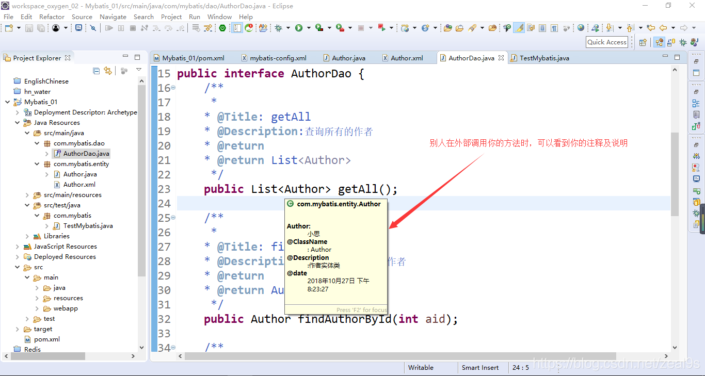Click the Last Edit Location icon
The width and height of the screenshot is (705, 376).
tap(651, 28)
